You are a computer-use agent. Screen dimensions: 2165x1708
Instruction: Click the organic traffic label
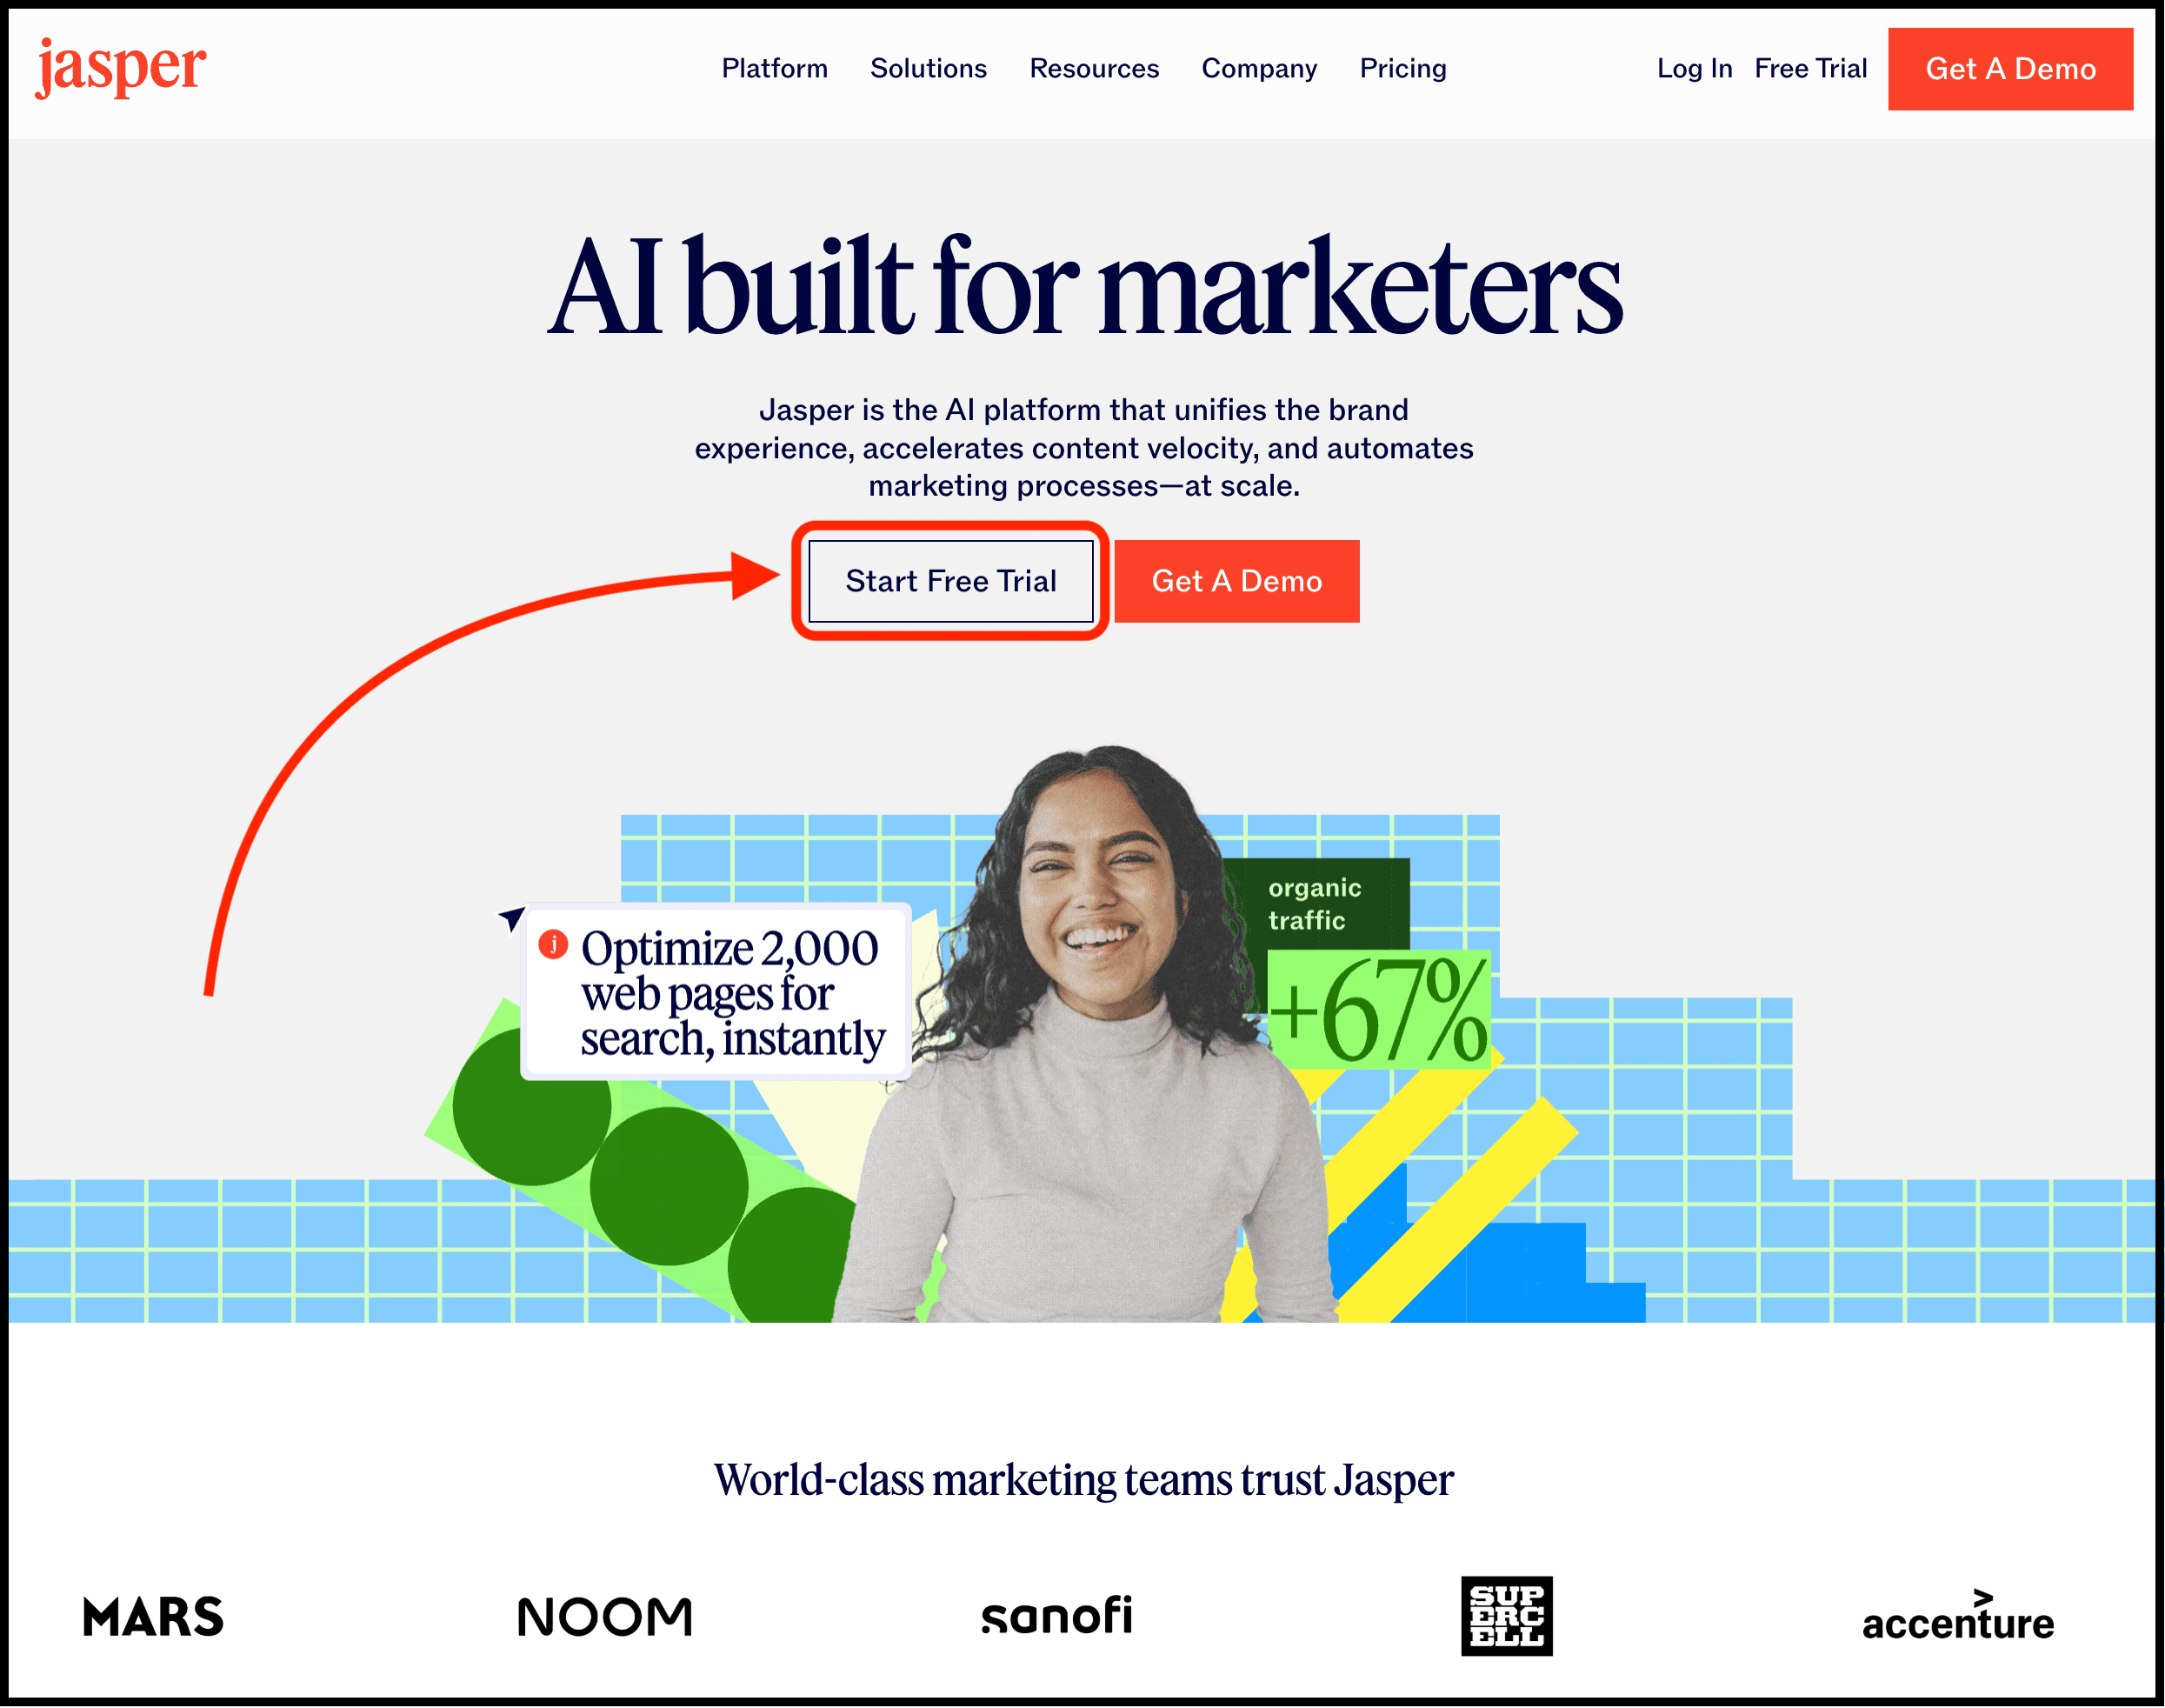1315,904
